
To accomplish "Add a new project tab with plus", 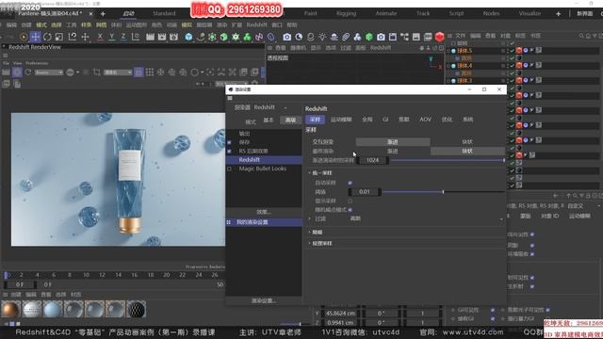I will pyautogui.click(x=103, y=14).
